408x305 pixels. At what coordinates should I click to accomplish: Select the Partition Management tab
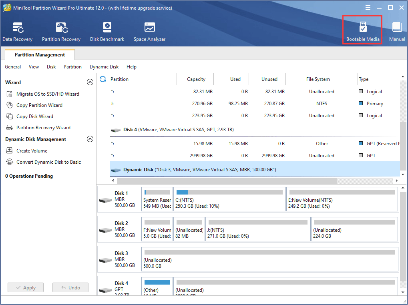pos(40,55)
